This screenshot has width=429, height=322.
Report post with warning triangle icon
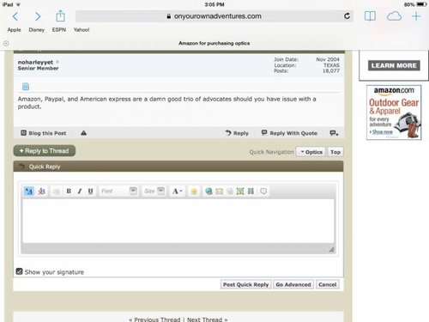tap(83, 133)
